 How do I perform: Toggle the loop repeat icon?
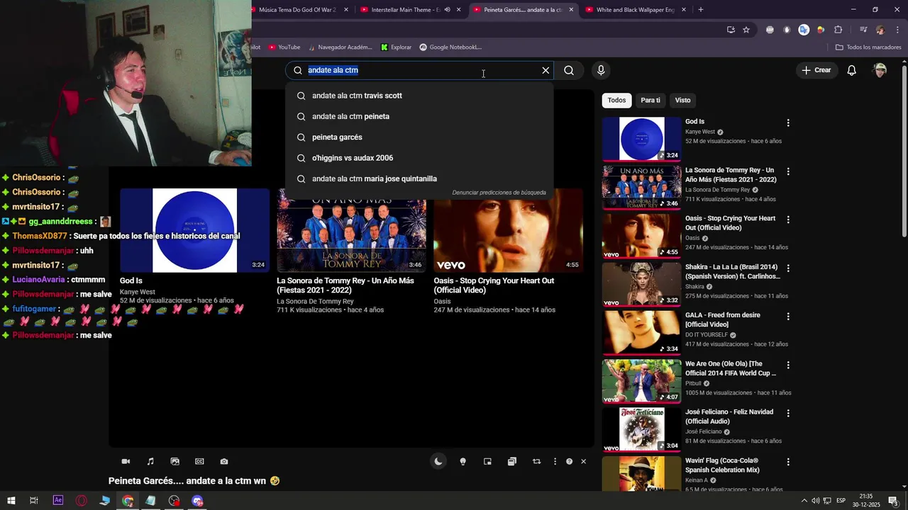coord(536,462)
